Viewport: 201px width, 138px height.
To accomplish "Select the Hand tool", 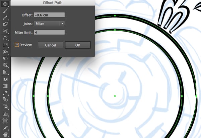I will click(x=5, y=135).
